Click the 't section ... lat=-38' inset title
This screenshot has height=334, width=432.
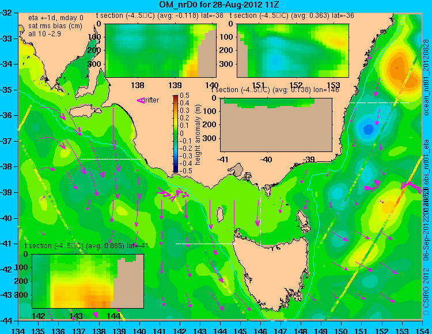[160, 16]
